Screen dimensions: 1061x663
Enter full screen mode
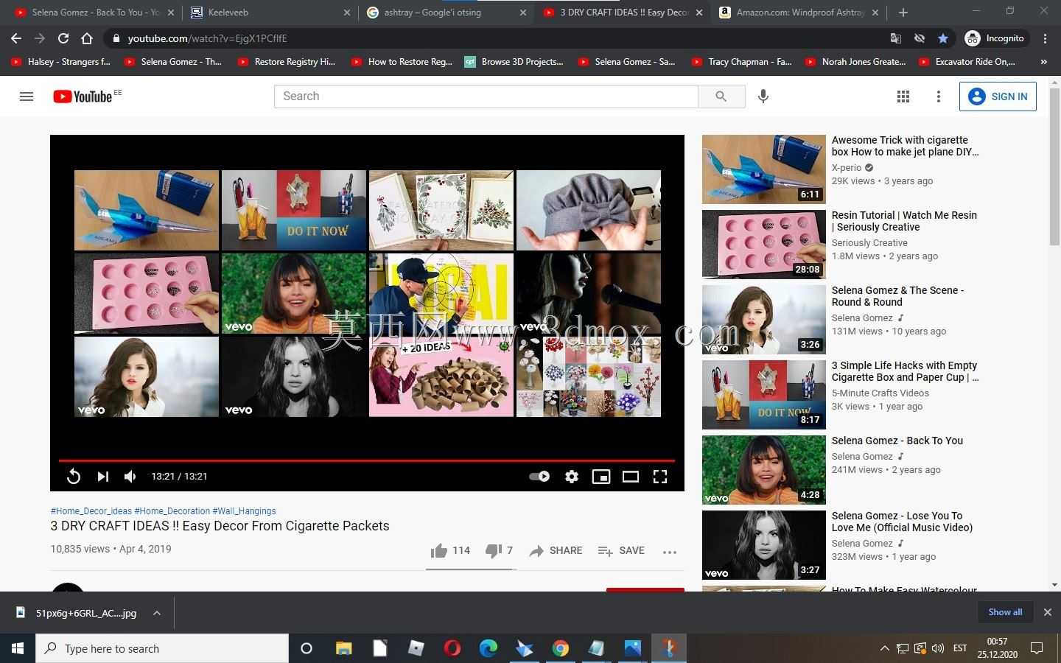click(660, 477)
